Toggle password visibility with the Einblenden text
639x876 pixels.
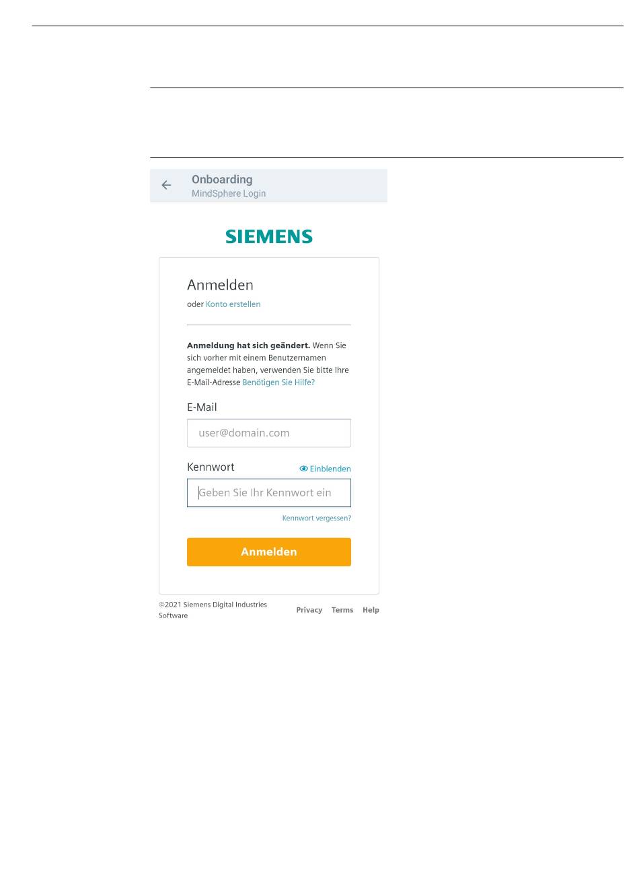tap(330, 469)
